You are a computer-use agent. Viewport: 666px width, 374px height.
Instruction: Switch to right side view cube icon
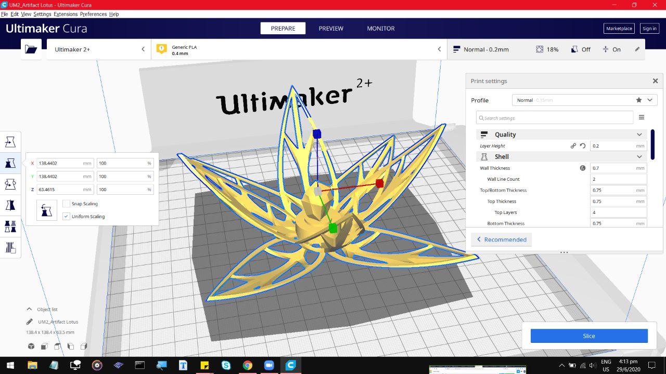coord(84,346)
